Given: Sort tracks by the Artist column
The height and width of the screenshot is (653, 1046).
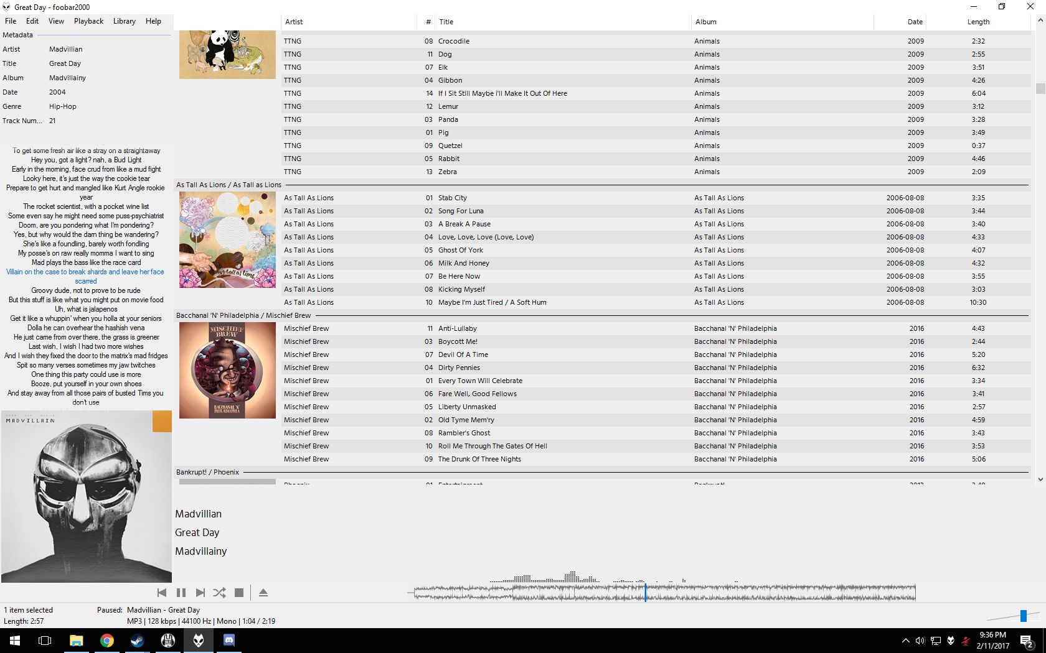Looking at the screenshot, I should 293,21.
